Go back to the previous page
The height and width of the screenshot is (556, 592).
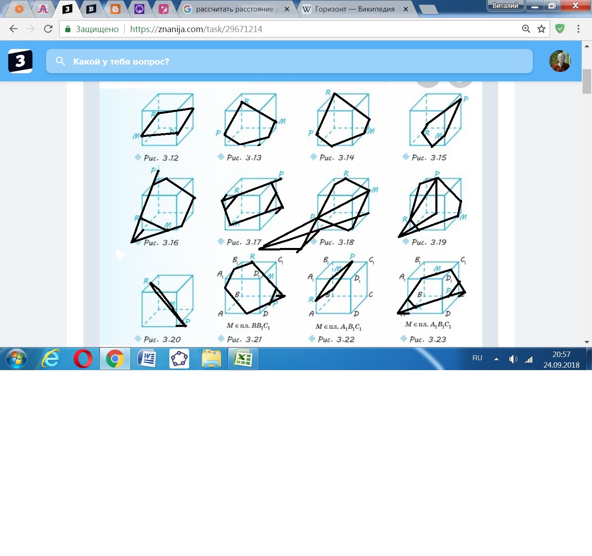click(x=14, y=29)
